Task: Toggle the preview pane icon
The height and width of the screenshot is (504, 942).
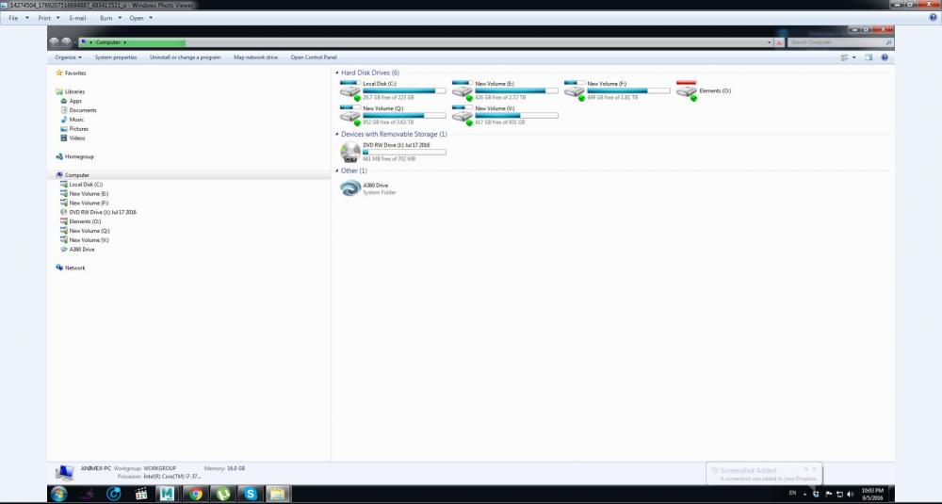Action: 869,57
